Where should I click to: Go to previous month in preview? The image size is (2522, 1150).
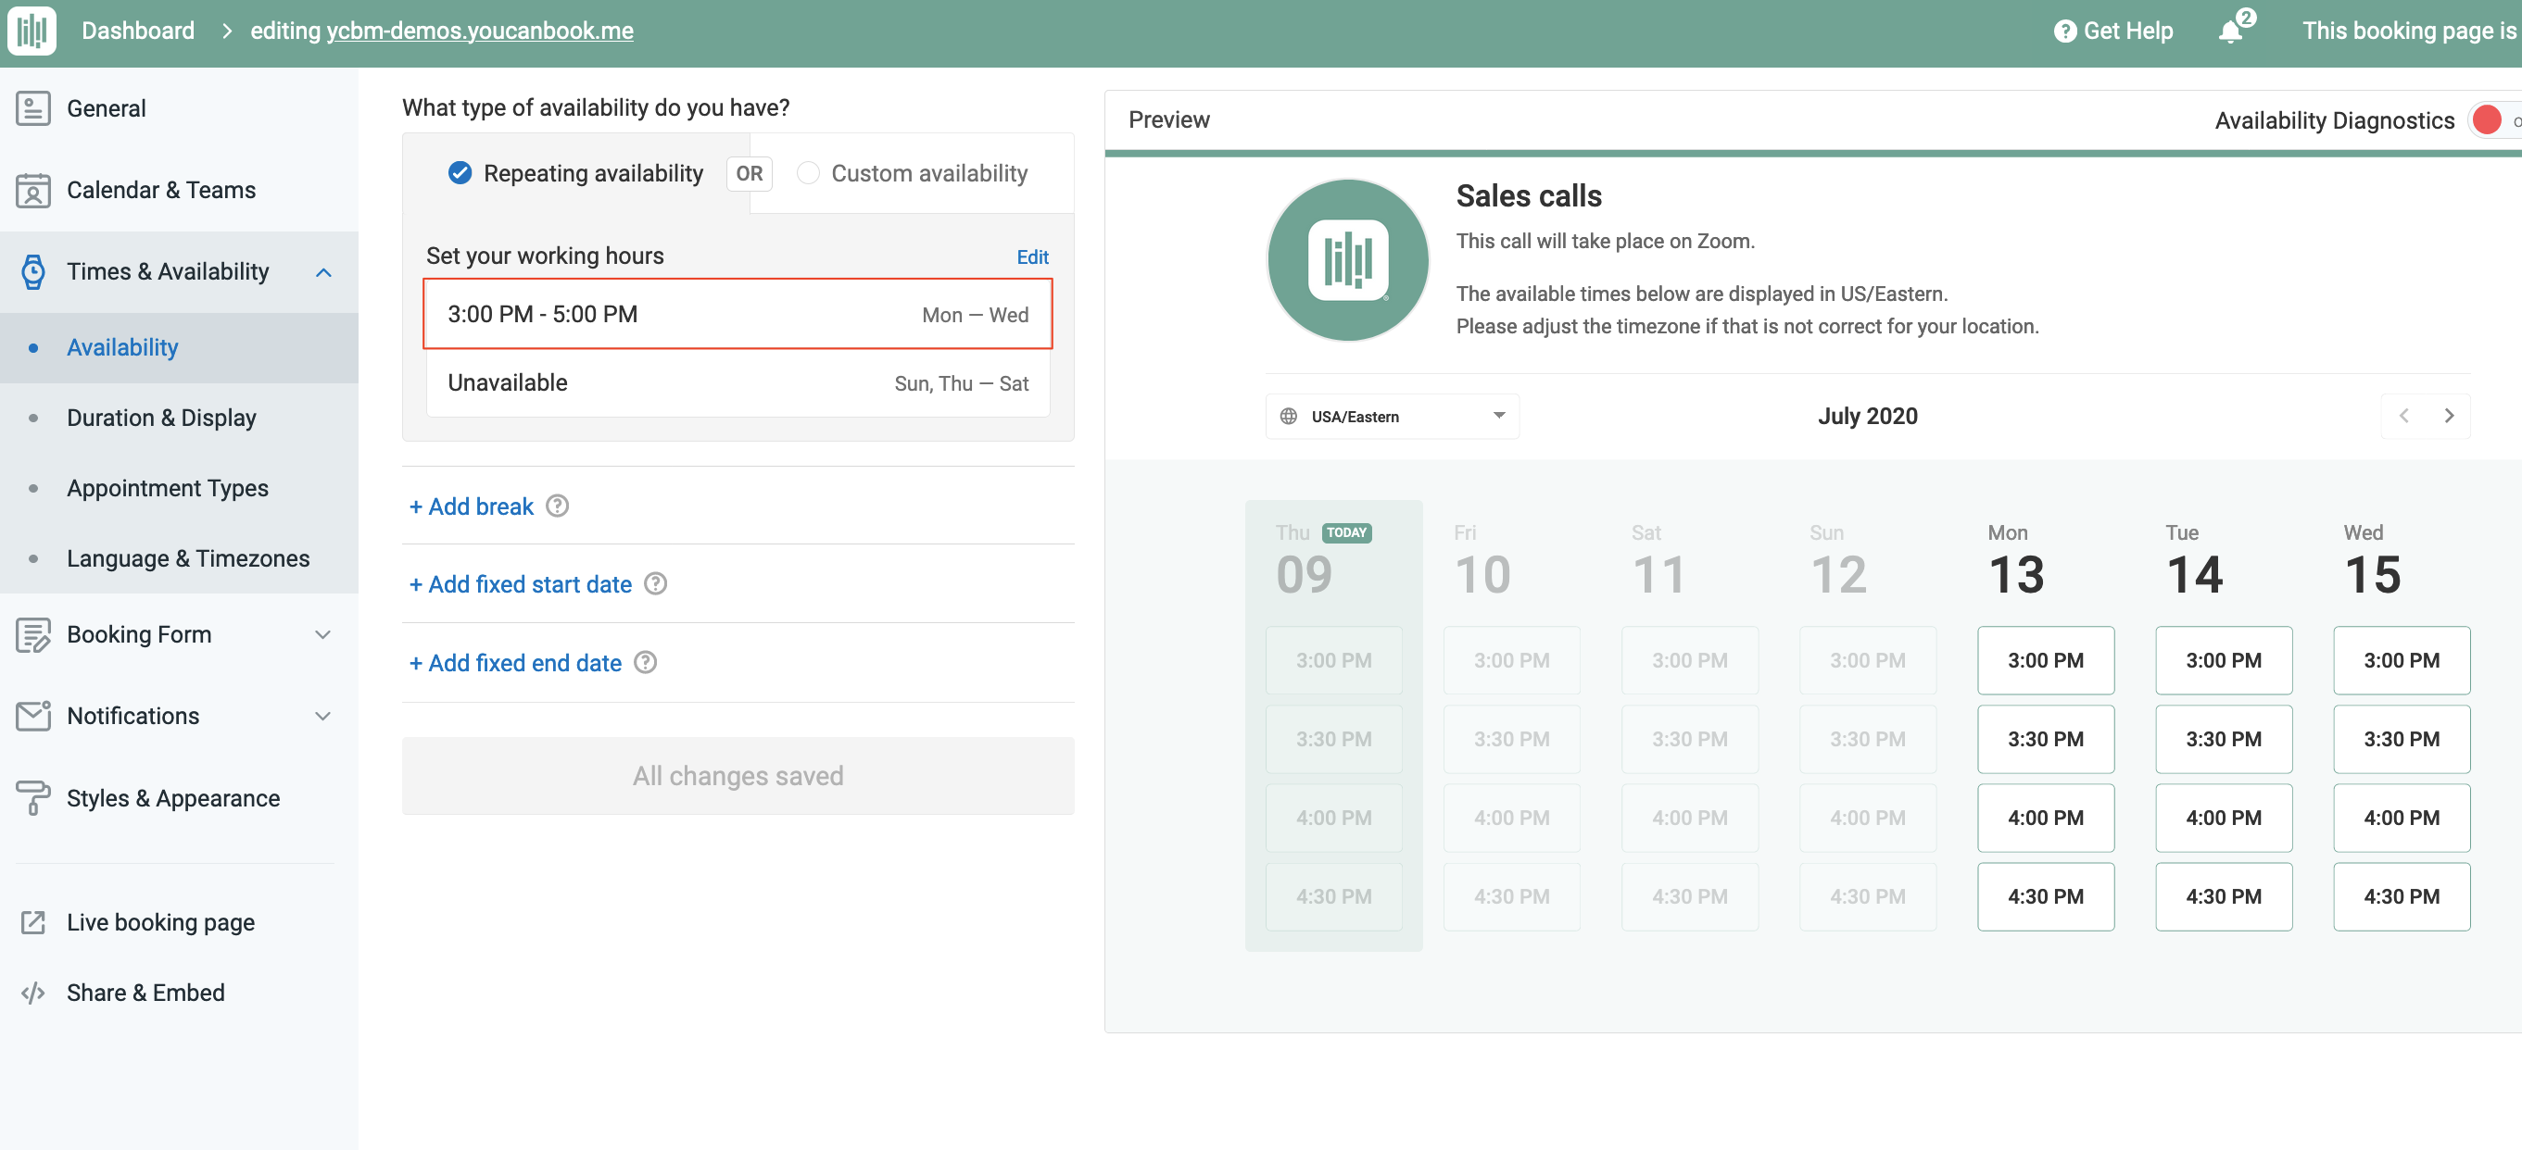pyautogui.click(x=2403, y=416)
